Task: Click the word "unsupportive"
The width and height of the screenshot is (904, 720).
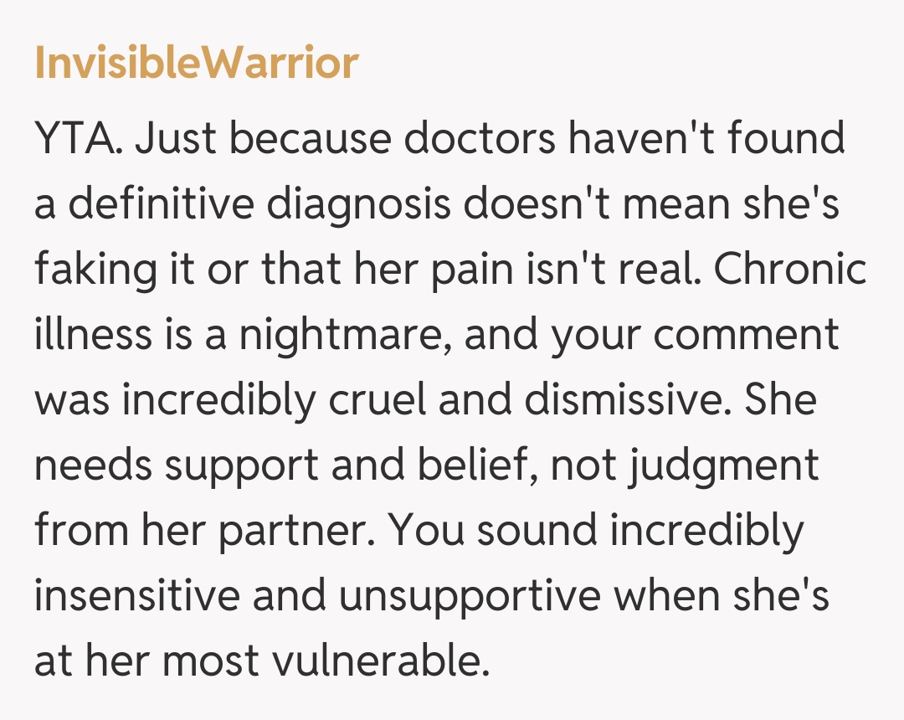Action: 459,597
